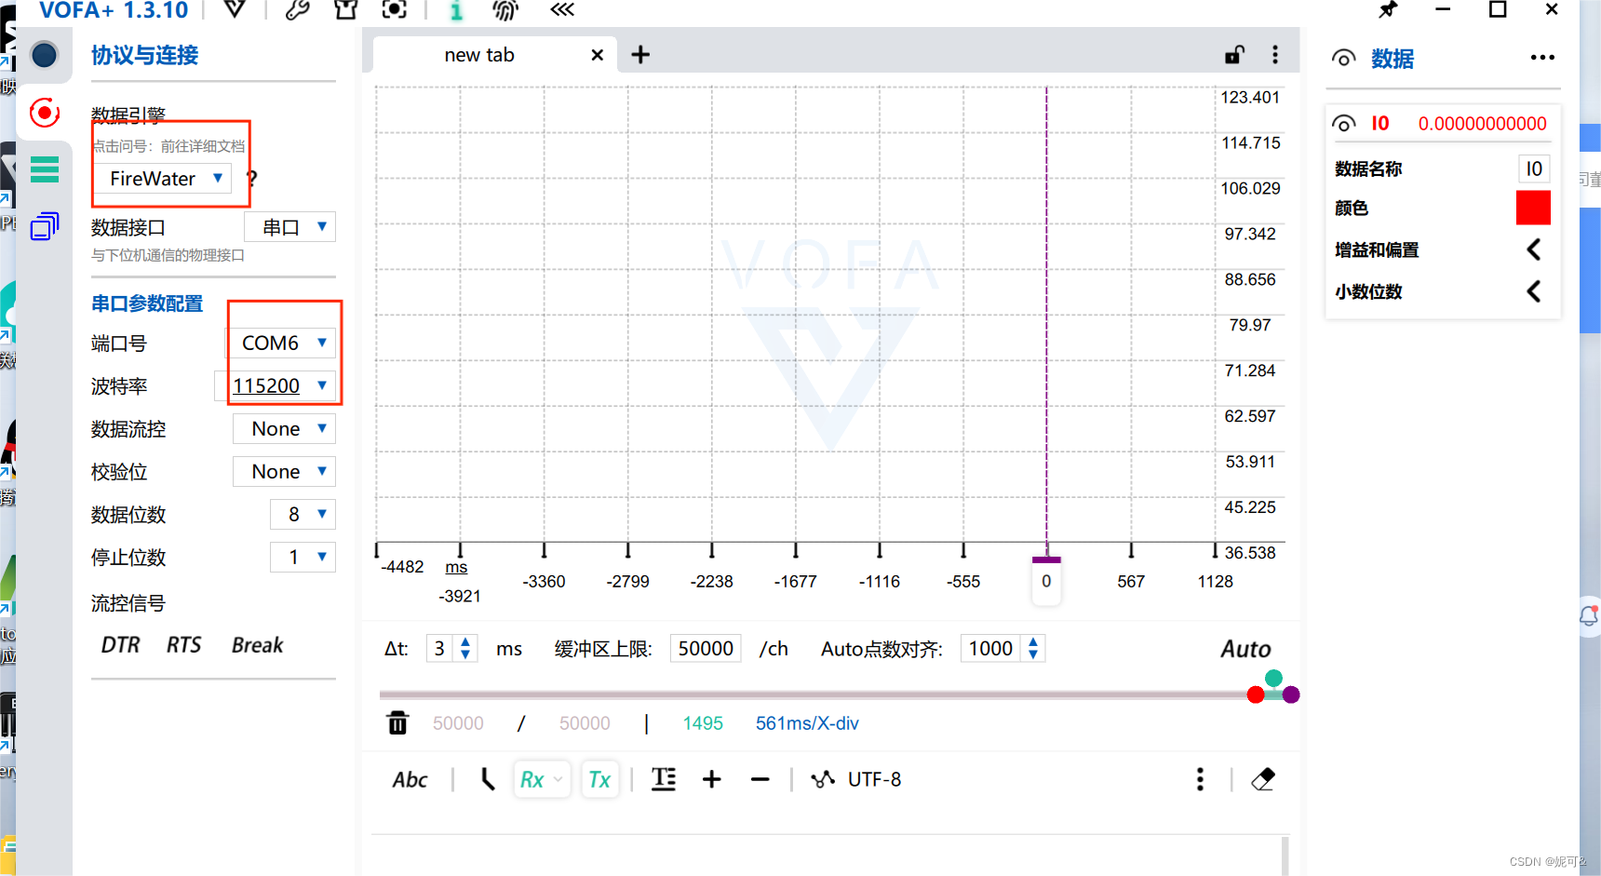
Task: Toggle the DTR flow control signal
Action: (120, 644)
